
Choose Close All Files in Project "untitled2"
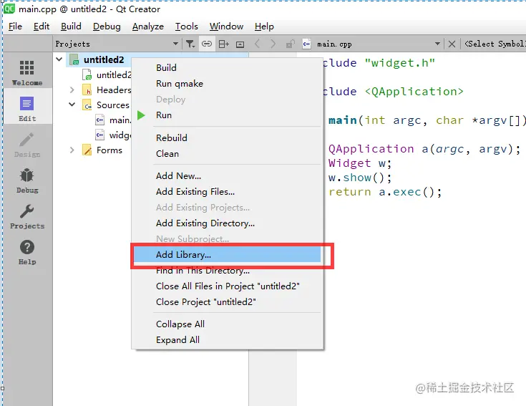point(227,286)
